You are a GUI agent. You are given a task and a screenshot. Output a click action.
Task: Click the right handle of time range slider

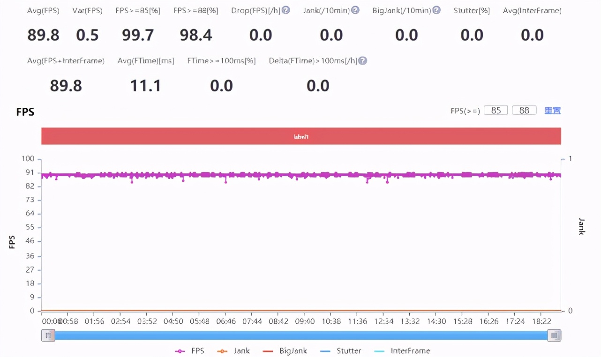coord(555,335)
